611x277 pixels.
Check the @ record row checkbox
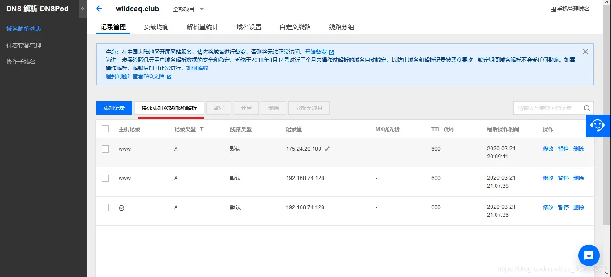coord(105,207)
